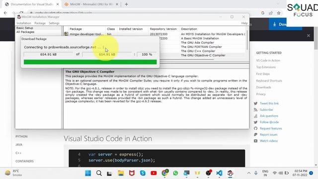Open the Help menu in MinGW
The height and width of the screenshot is (179, 318).
click(244, 23)
